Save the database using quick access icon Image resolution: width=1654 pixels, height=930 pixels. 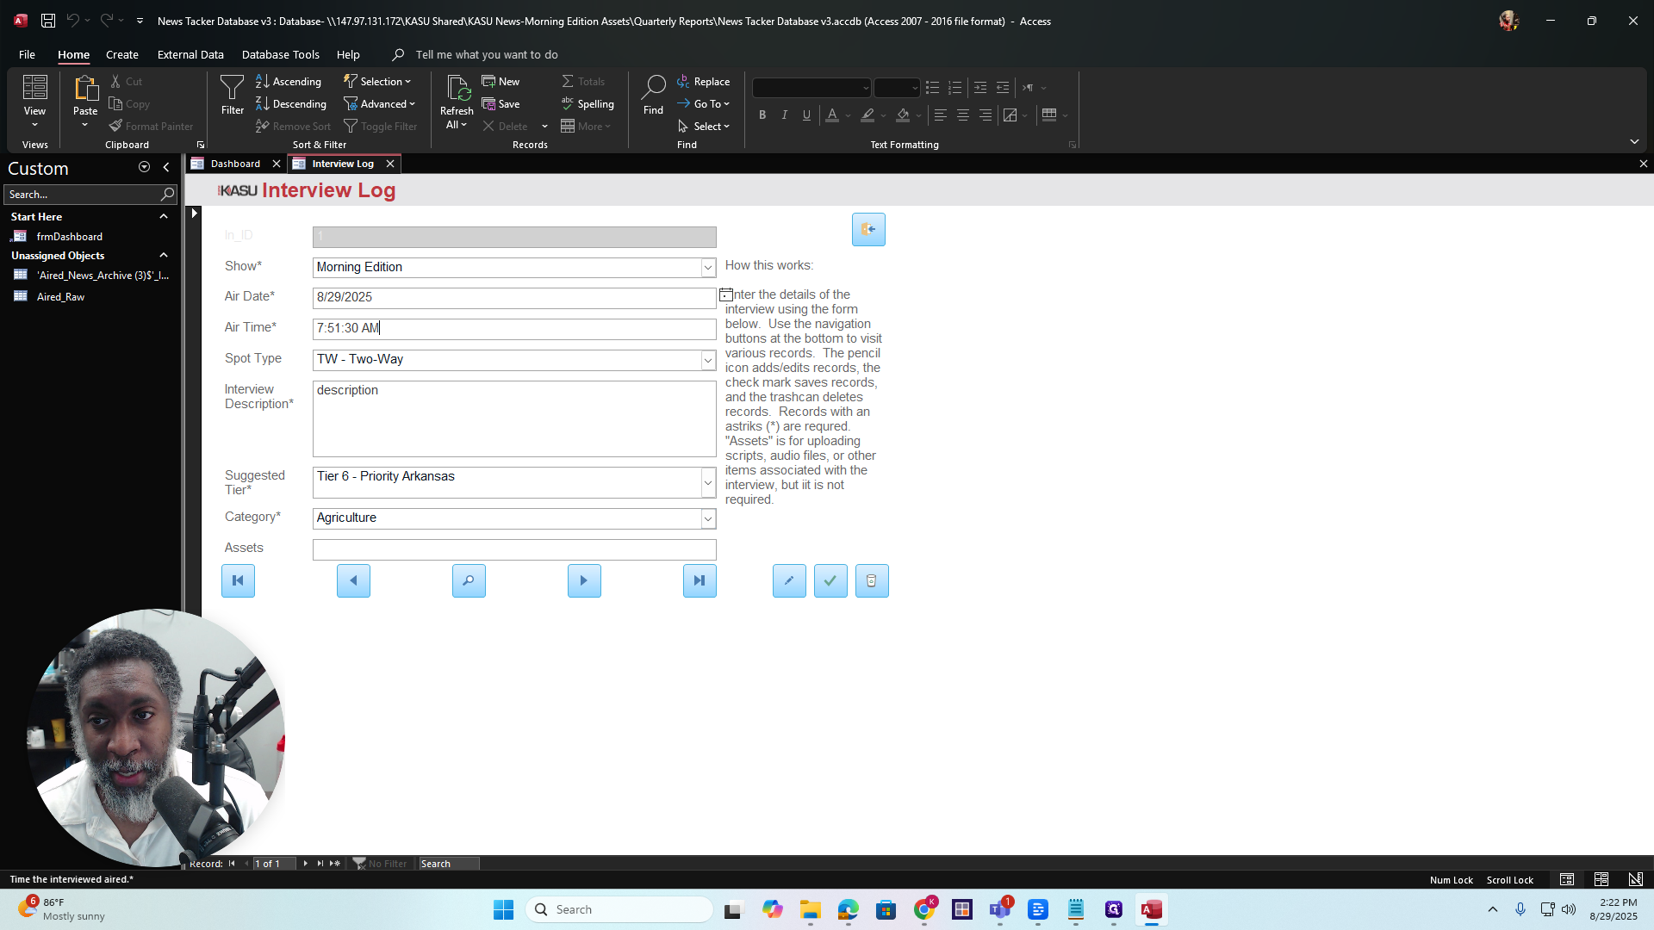click(x=48, y=20)
